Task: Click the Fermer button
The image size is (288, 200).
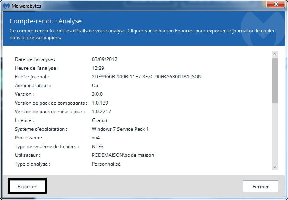Action: point(261,186)
